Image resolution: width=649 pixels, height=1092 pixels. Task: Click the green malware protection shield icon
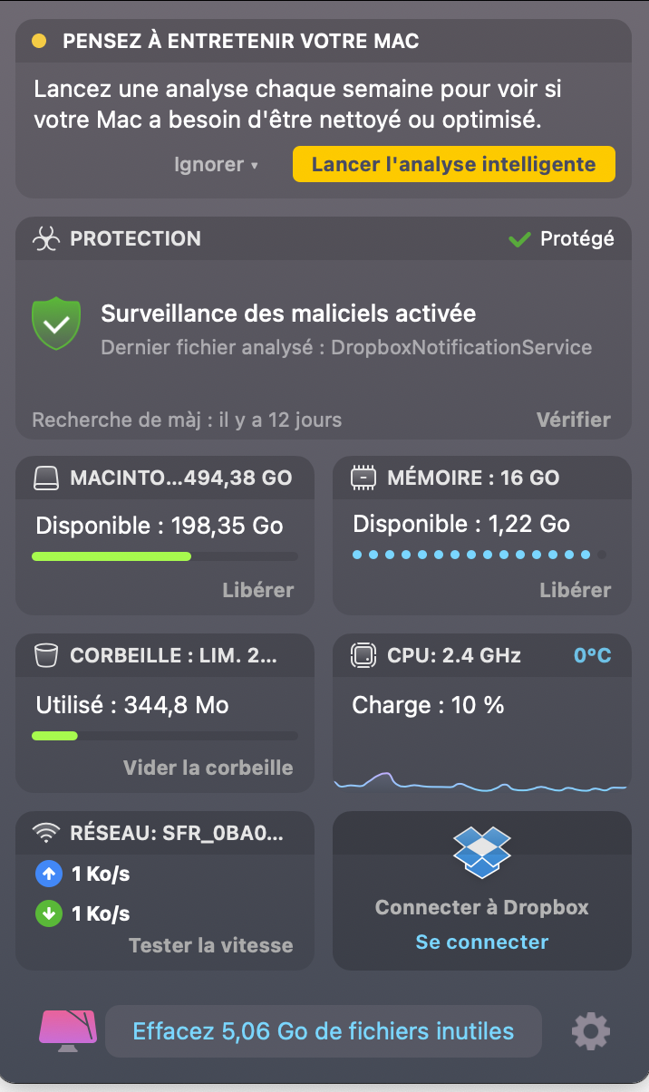pyautogui.click(x=56, y=324)
